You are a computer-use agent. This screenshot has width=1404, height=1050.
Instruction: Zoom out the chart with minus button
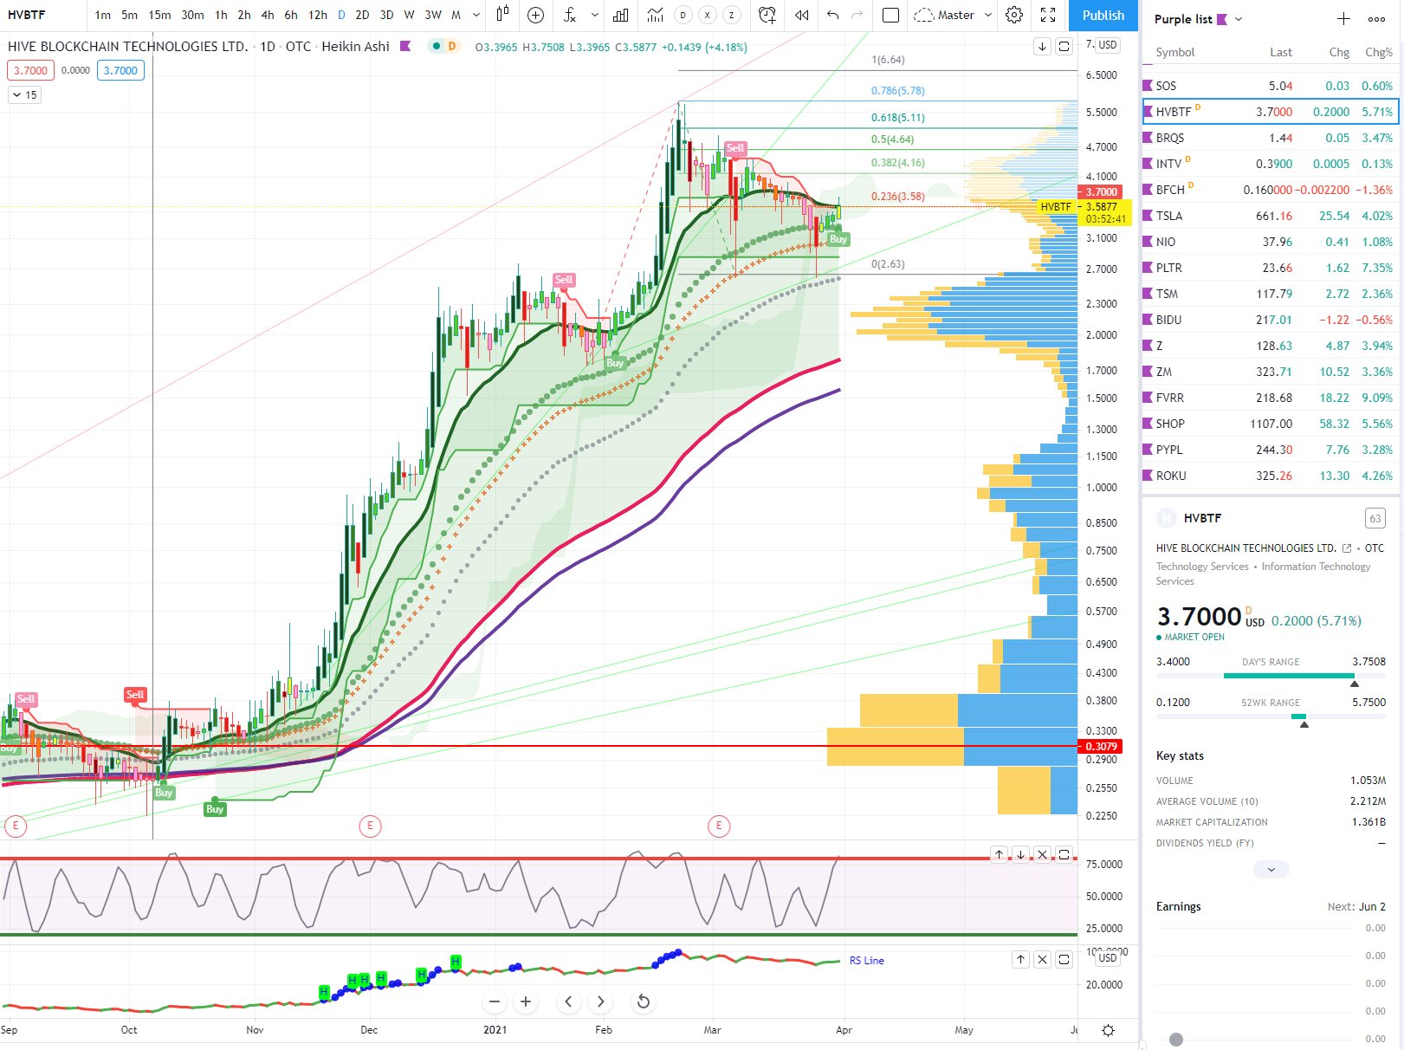495,1001
